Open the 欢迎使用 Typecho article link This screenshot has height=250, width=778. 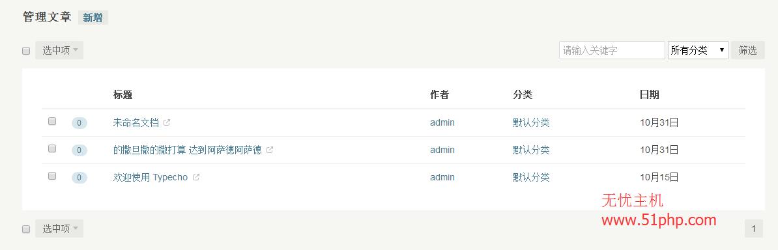[151, 177]
